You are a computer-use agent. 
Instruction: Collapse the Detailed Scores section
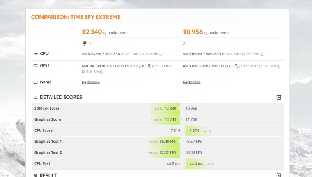pyautogui.click(x=278, y=97)
